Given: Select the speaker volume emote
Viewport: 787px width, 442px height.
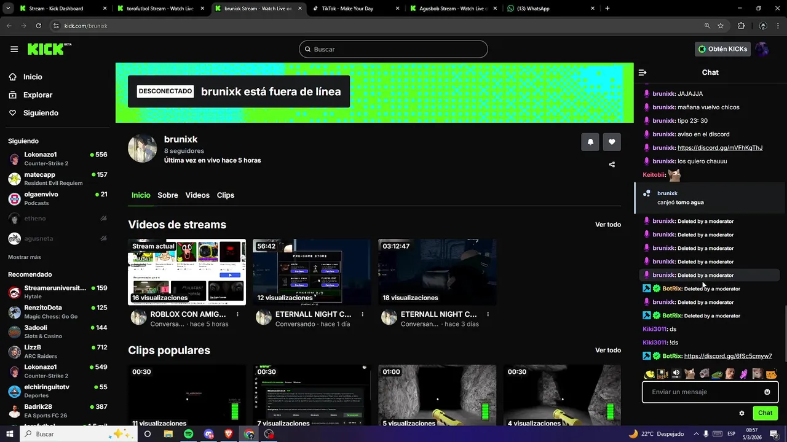Looking at the screenshot, I should click(x=676, y=374).
